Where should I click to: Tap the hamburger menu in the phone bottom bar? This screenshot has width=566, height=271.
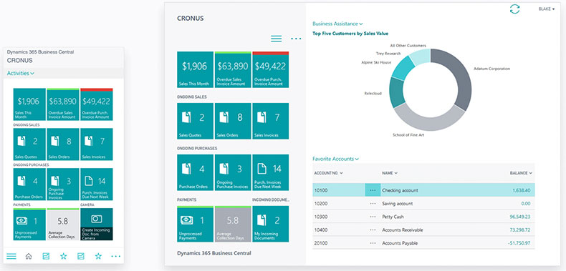point(11,256)
